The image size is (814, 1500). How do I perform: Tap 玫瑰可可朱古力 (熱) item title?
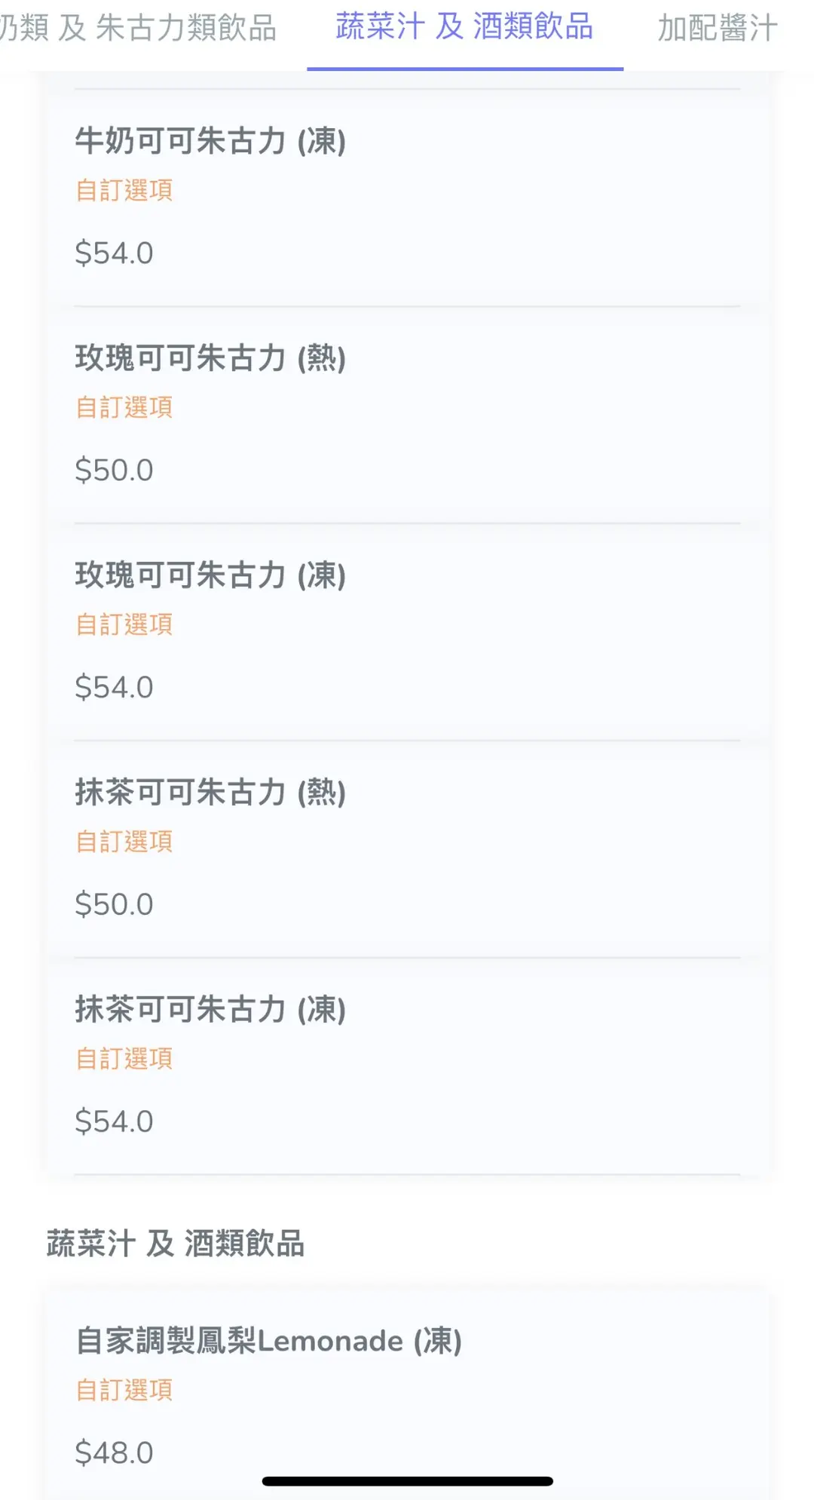(210, 358)
